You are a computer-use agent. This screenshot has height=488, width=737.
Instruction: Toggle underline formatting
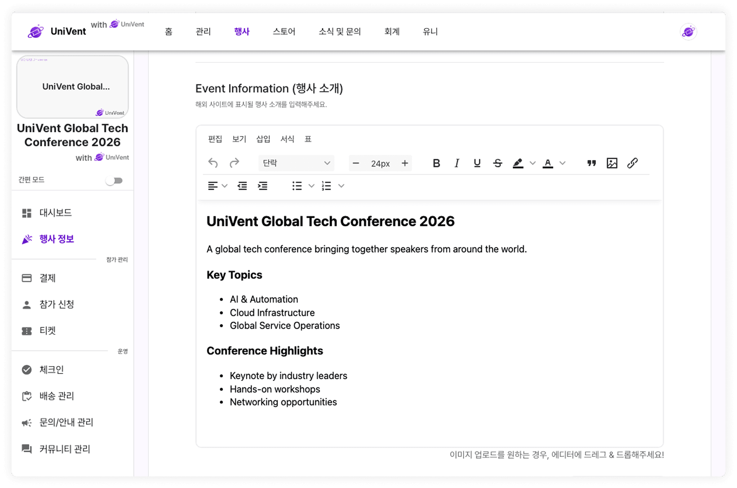pos(477,163)
